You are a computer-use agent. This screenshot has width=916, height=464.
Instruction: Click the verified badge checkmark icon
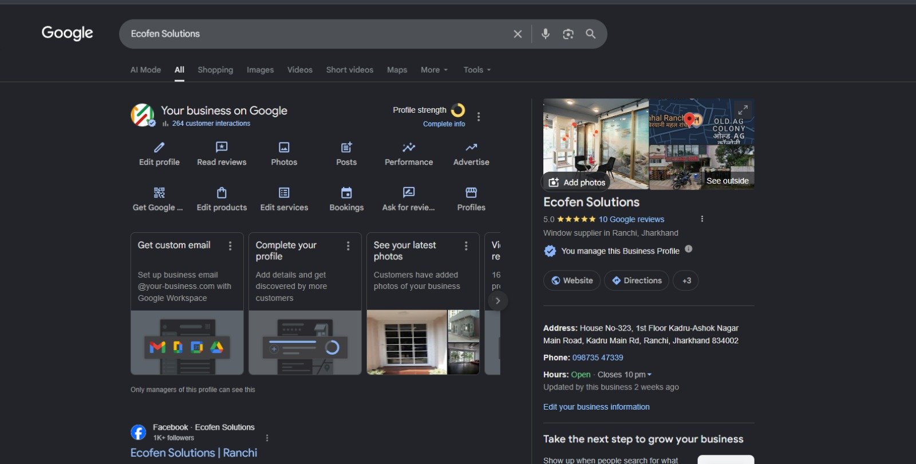550,251
